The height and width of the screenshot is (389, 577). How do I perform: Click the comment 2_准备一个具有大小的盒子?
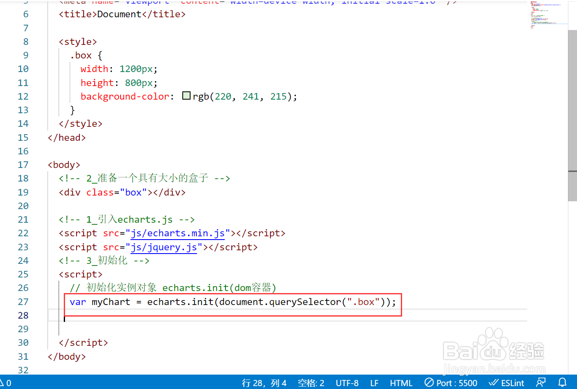(144, 178)
